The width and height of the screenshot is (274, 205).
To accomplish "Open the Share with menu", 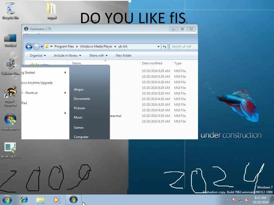I will 98,56.
